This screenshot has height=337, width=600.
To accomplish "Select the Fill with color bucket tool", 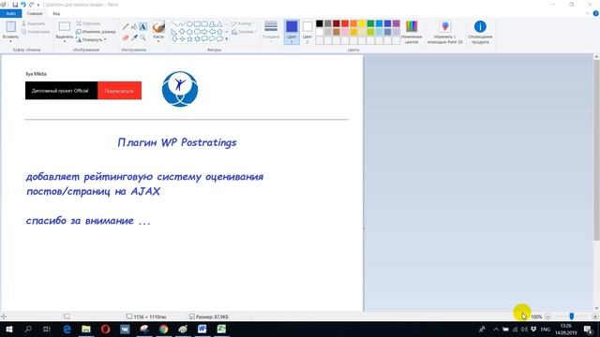I will click(x=134, y=27).
